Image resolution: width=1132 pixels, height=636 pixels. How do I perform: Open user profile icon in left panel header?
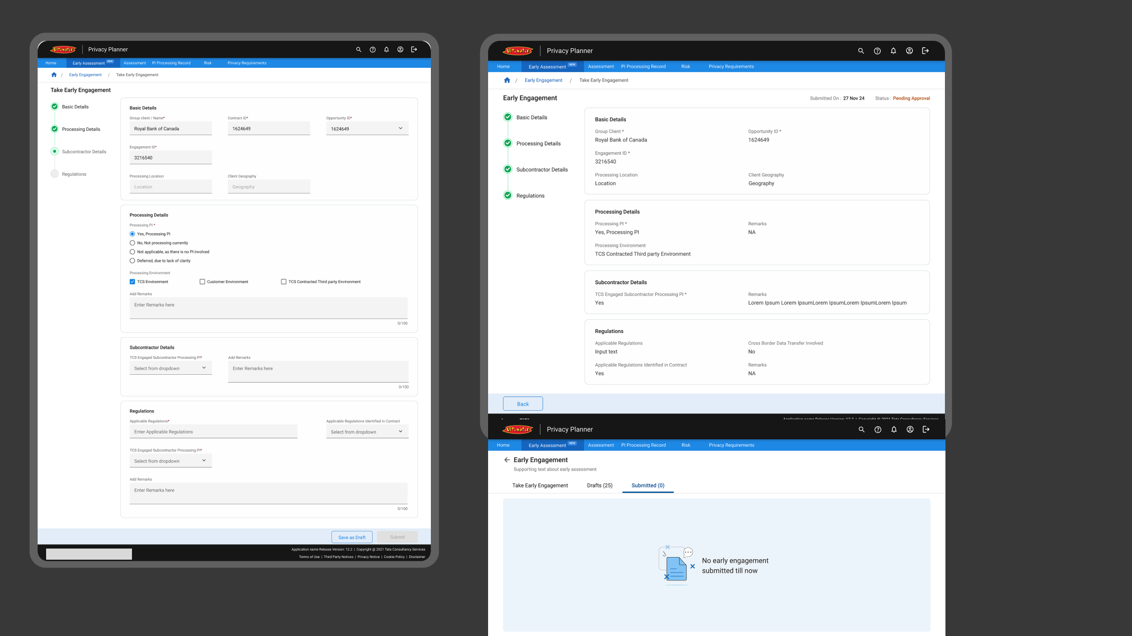(x=400, y=49)
